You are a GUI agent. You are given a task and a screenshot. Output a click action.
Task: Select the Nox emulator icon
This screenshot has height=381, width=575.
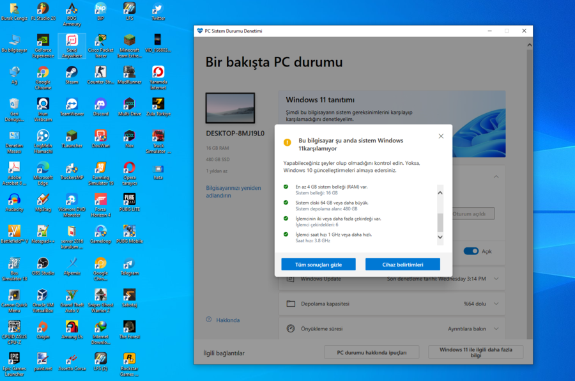click(x=130, y=139)
